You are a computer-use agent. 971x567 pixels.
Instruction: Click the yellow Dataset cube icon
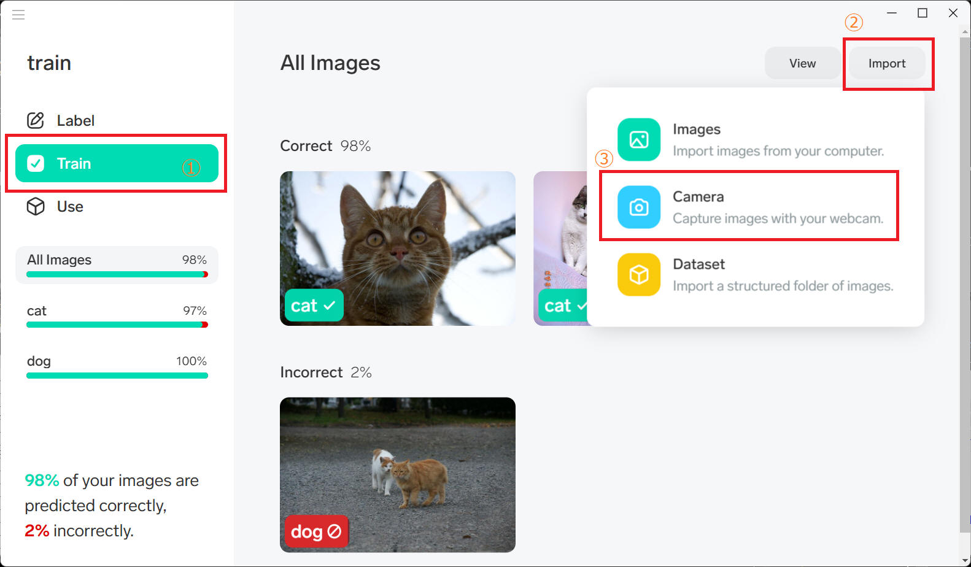[639, 274]
